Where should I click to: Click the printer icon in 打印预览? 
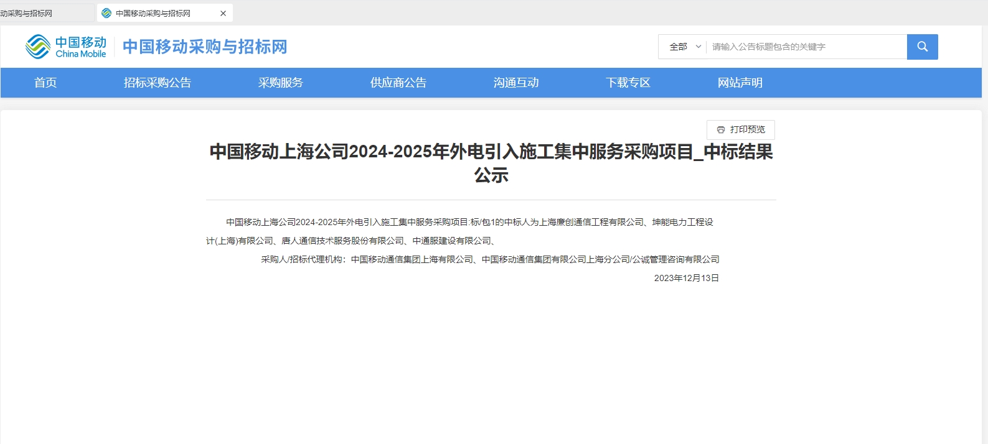[721, 129]
